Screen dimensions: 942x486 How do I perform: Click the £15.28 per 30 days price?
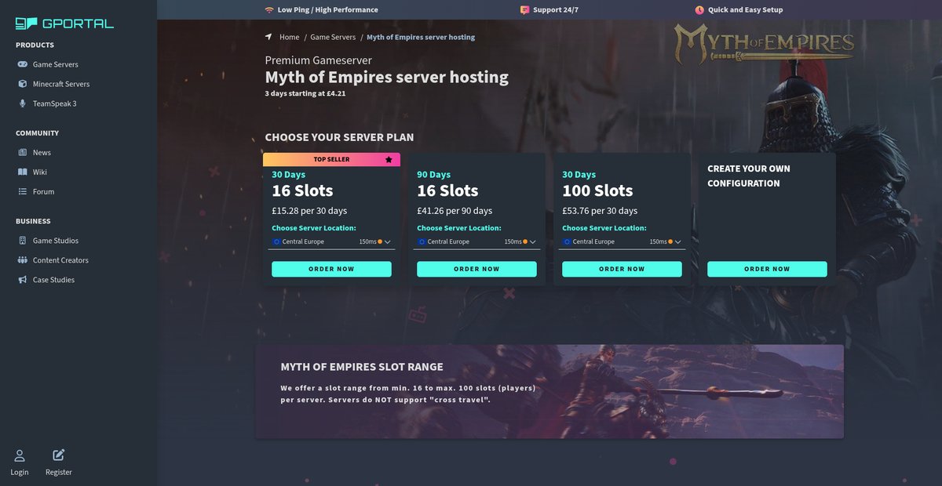click(309, 211)
